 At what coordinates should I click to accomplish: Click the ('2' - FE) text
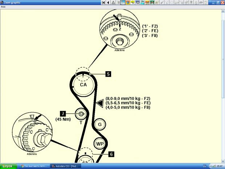pos(150,31)
